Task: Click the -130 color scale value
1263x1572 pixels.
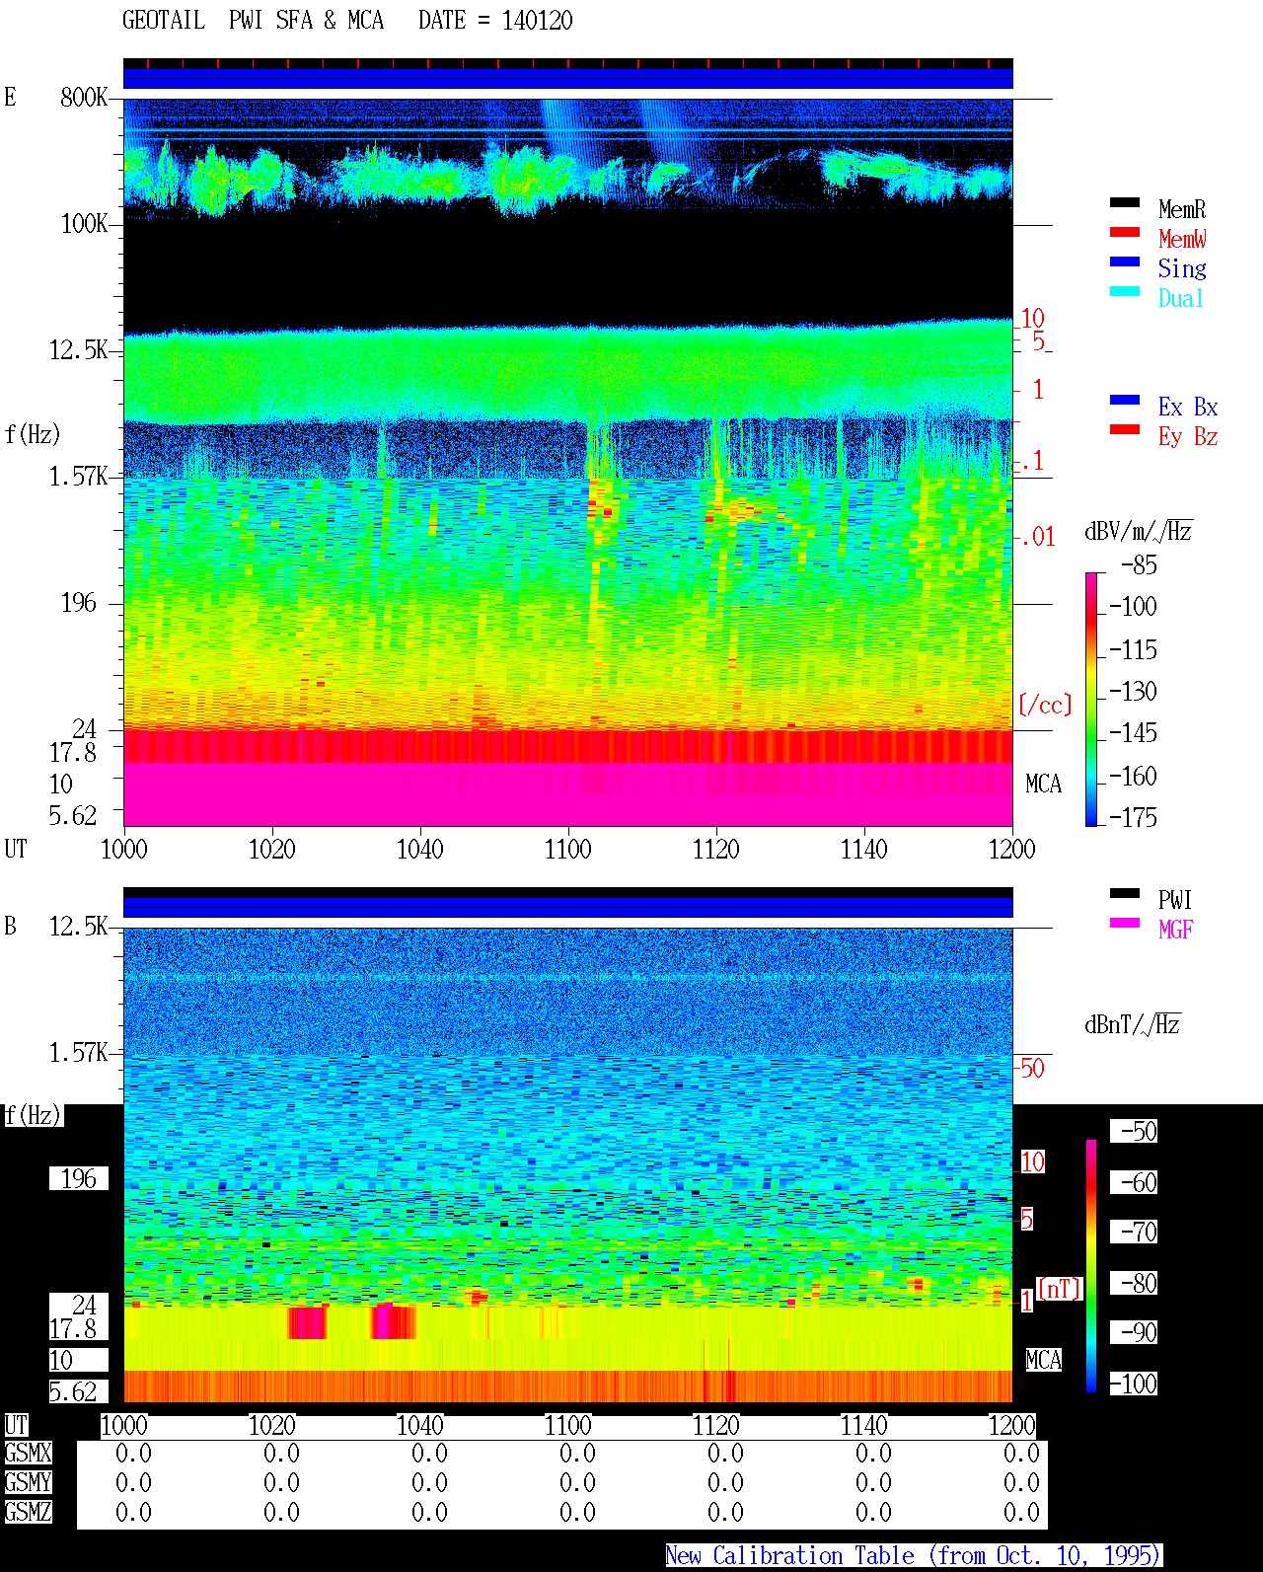Action: 1133,692
